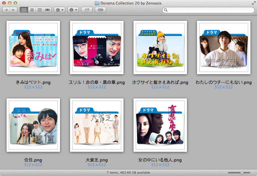
Task: Open the tags editor
Action: [x=100, y=10]
